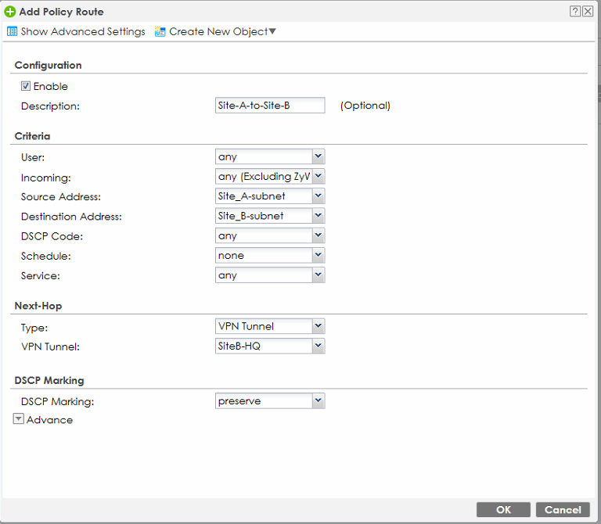Uncheck the Enable checkbox

[26, 86]
